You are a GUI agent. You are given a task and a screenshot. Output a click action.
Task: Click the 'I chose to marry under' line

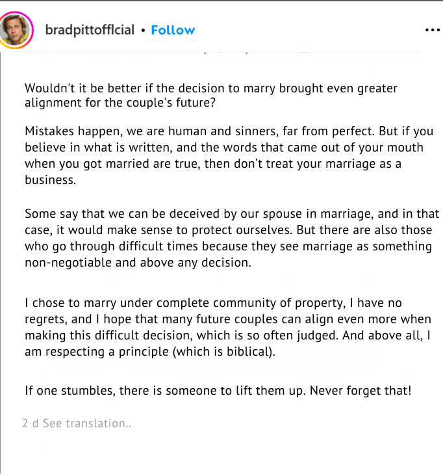click(213, 303)
